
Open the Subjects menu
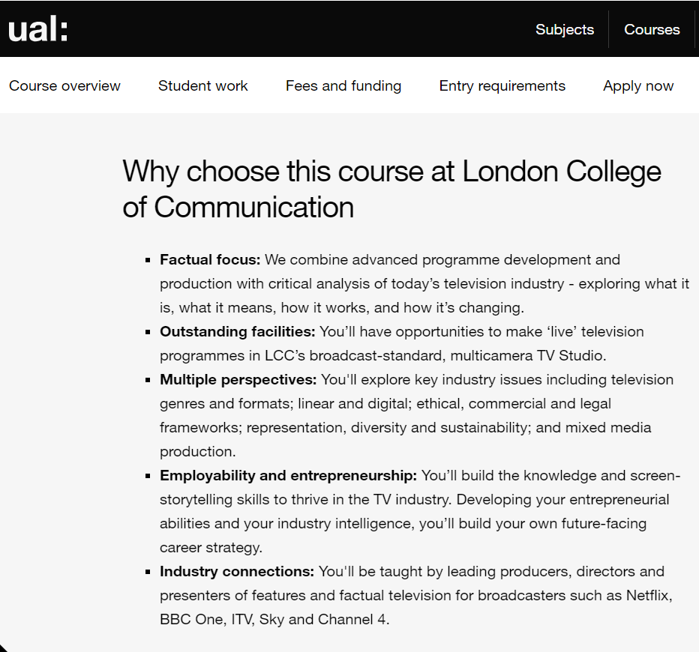pos(564,29)
